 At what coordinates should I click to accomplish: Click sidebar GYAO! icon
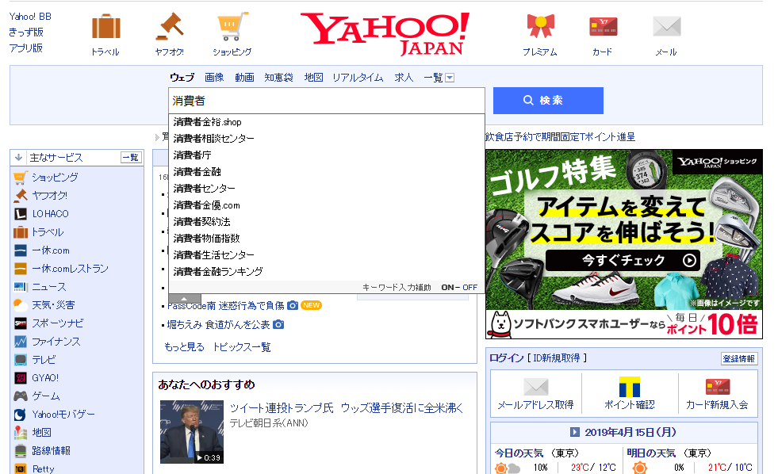pos(21,378)
